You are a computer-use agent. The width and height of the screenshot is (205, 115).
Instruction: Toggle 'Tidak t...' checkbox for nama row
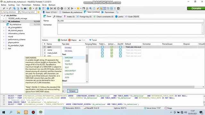[102, 50]
